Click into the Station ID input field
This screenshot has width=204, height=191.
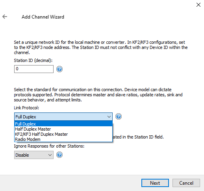(x=34, y=69)
